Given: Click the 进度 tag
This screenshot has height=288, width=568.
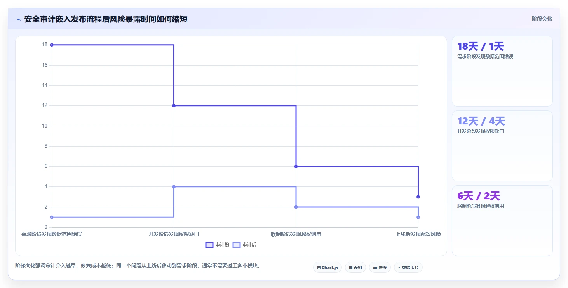Looking at the screenshot, I should click(x=380, y=267).
